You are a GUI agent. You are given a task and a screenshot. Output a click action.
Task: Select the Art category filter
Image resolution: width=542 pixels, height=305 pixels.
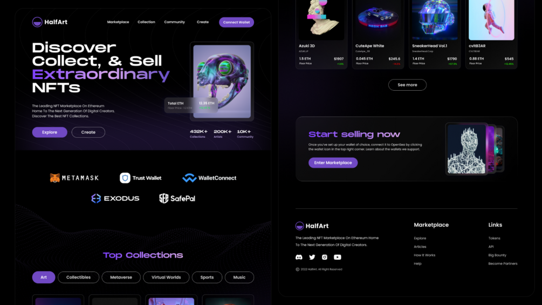[x=44, y=277]
